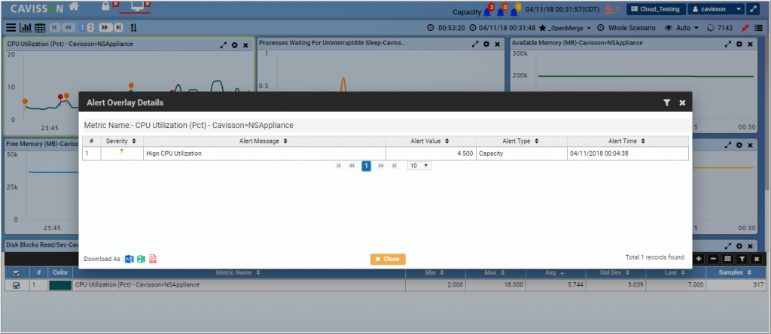Click the dark green color swatch
Screen dimensions: 771x334
pyautogui.click(x=60, y=285)
